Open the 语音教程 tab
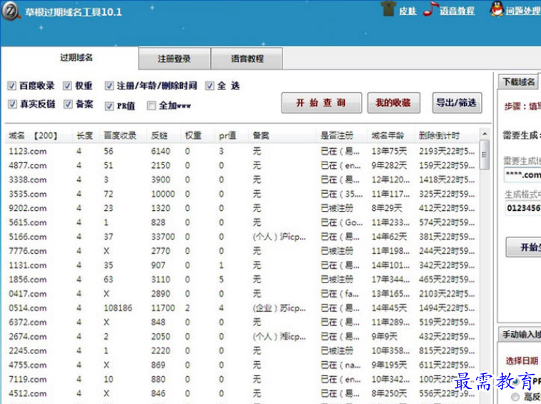The image size is (541, 404). click(x=247, y=59)
